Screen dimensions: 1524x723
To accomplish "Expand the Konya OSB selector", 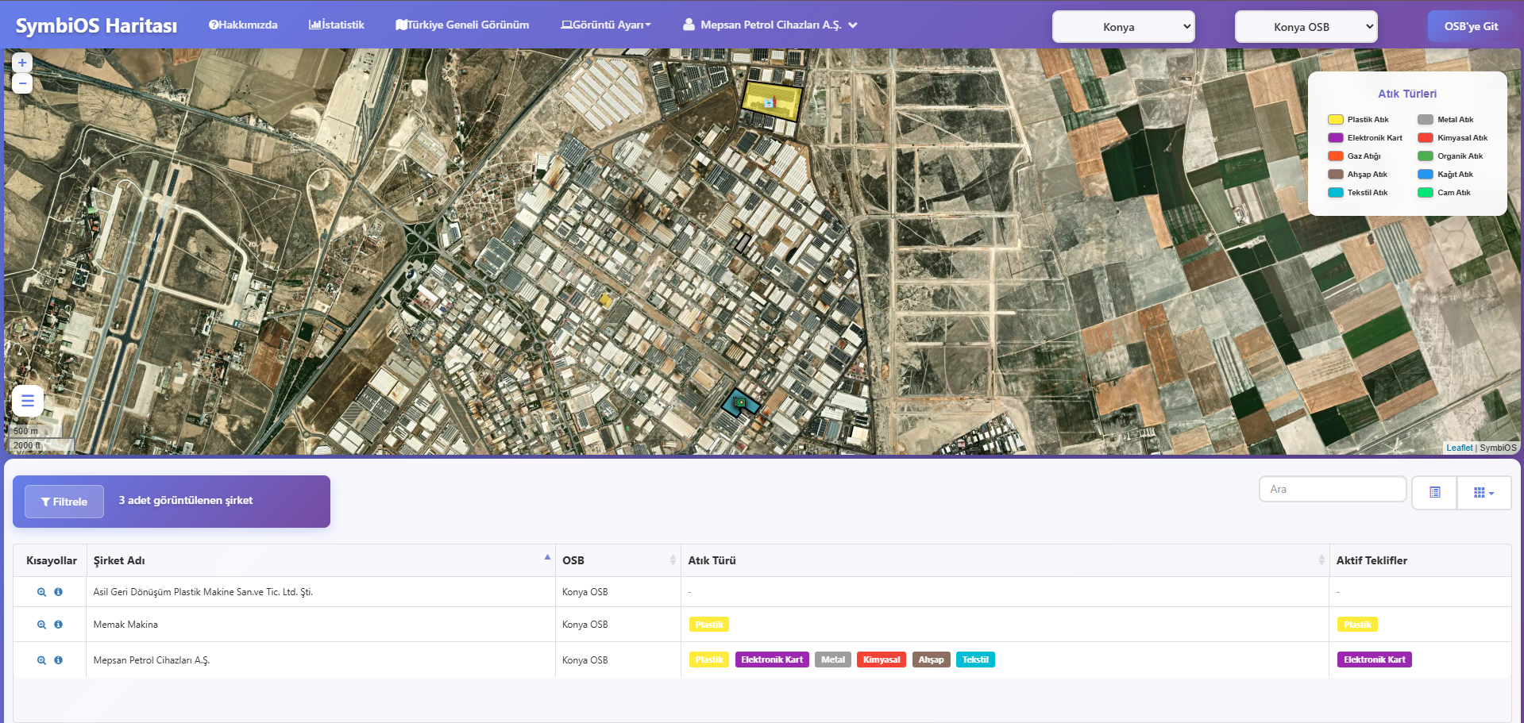I will 1306,27.
